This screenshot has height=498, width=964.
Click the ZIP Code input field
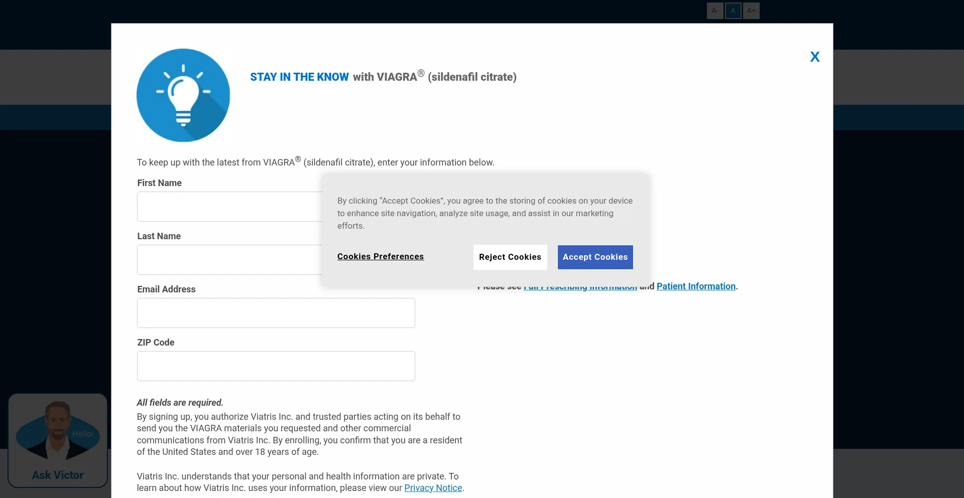coord(276,366)
